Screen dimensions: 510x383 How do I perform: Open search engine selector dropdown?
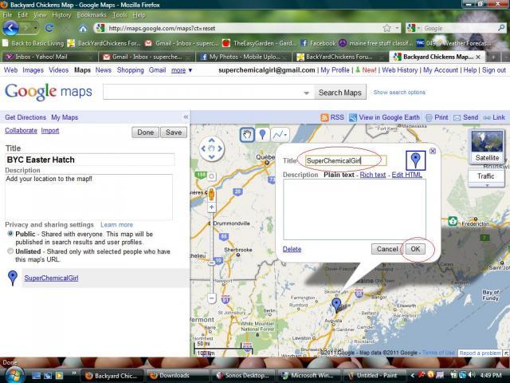[x=413, y=29]
